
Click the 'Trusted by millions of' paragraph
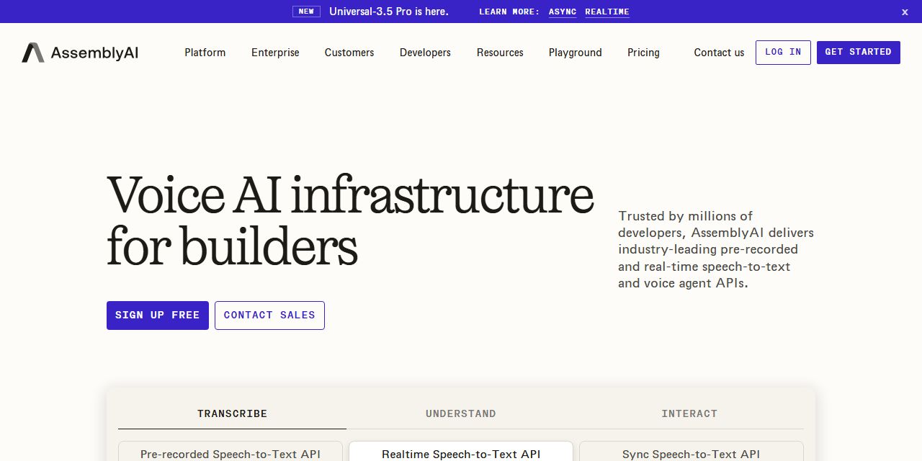tap(716, 249)
